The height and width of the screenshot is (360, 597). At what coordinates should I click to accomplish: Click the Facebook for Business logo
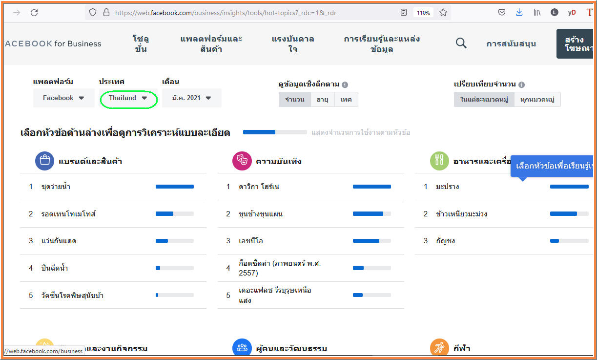point(53,43)
